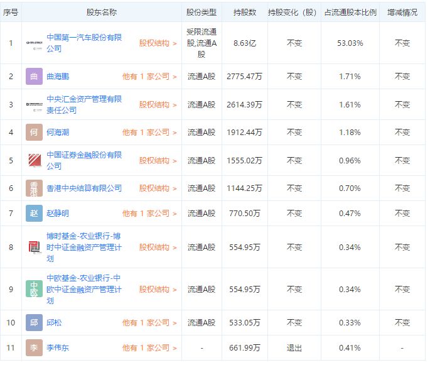This screenshot has height=365, width=430.
Task: Select the 0.41% ratio cell
Action: click(350, 347)
